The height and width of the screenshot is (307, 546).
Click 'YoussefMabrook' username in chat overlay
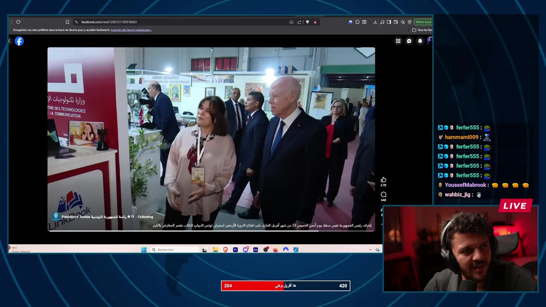[x=465, y=185]
